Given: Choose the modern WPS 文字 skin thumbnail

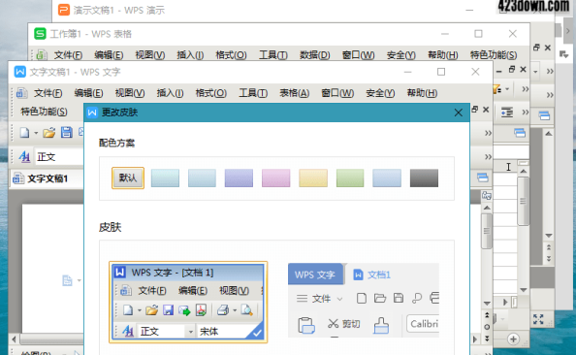Looking at the screenshot, I should click(364, 300).
